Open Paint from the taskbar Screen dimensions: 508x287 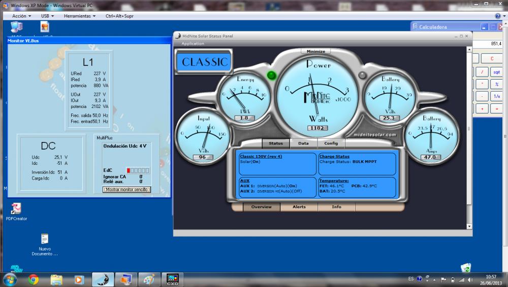click(149, 279)
